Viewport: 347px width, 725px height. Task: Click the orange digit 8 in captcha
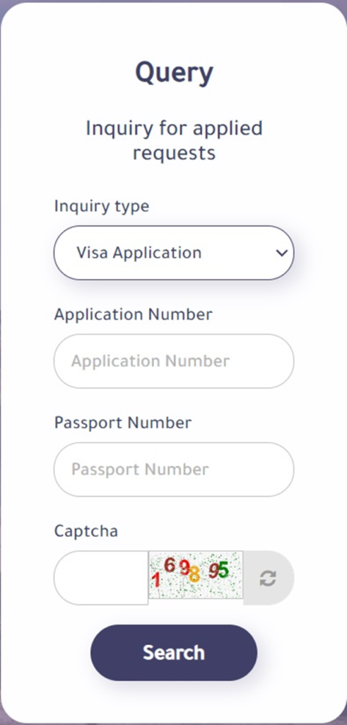(194, 574)
